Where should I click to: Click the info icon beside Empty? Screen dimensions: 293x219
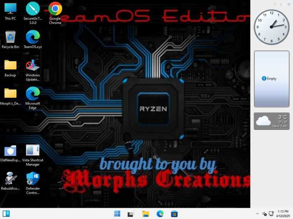pyautogui.click(x=264, y=78)
